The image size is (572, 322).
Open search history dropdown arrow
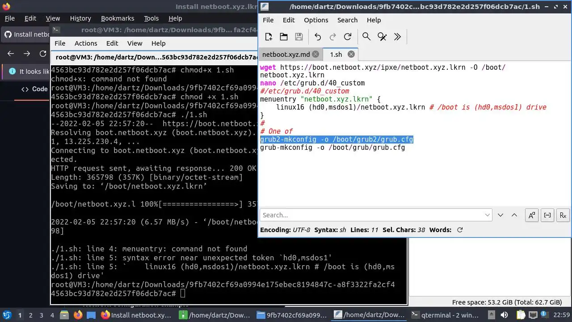click(x=488, y=215)
